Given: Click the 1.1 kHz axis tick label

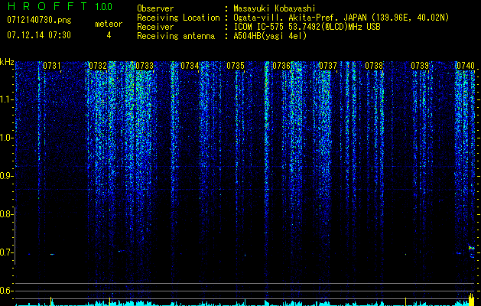Looking at the screenshot, I should point(6,99).
